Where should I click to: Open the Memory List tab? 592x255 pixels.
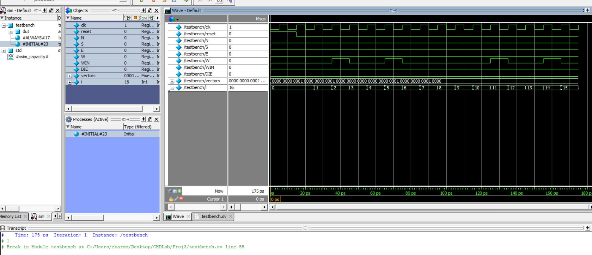pos(11,216)
